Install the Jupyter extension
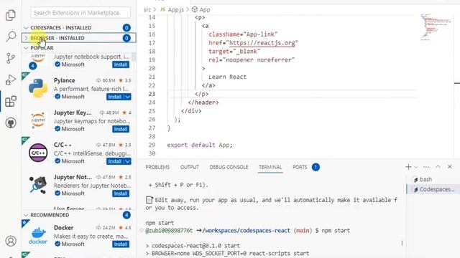 pos(121,64)
